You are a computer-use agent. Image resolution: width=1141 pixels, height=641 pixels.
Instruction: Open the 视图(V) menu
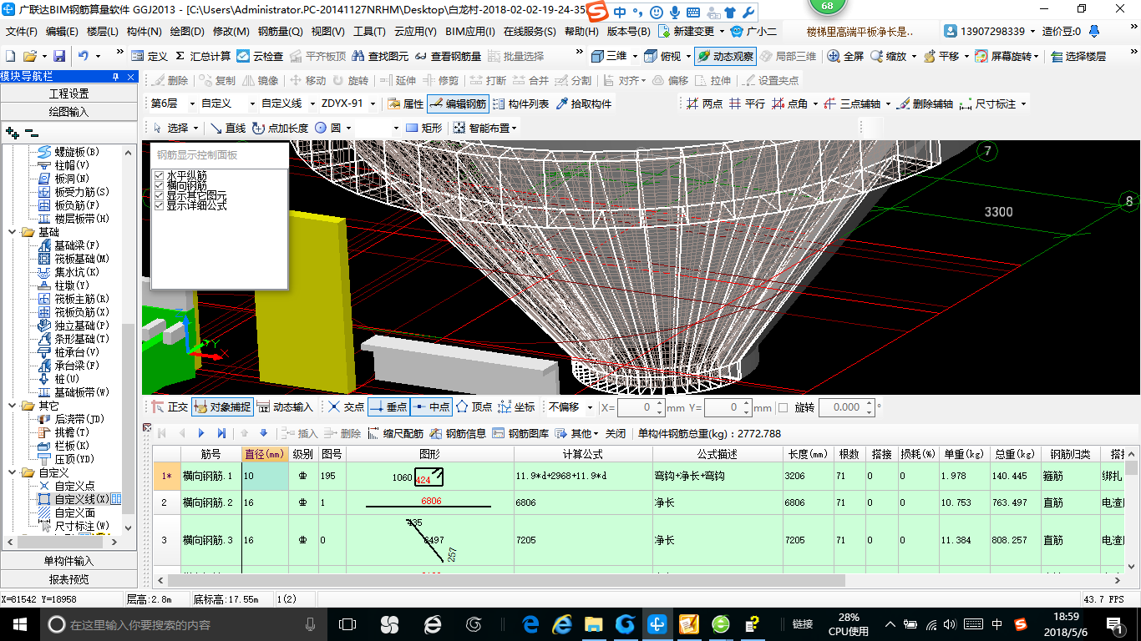(x=327, y=32)
